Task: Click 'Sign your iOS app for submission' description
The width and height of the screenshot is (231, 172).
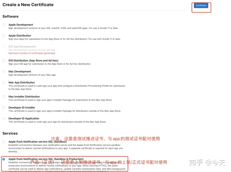Action: point(50,64)
